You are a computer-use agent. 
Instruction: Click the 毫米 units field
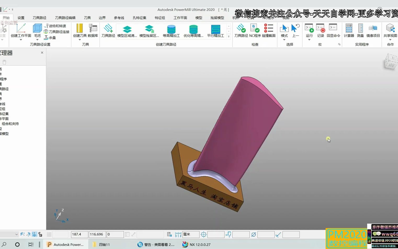click(191, 234)
